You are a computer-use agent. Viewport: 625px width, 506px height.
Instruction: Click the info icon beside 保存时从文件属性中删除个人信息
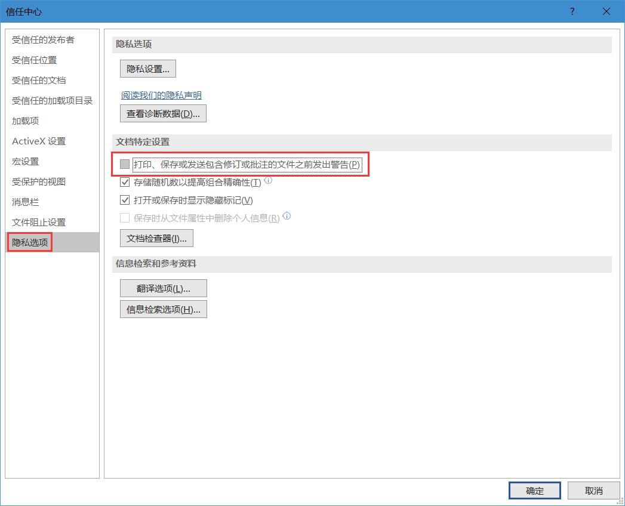click(287, 216)
